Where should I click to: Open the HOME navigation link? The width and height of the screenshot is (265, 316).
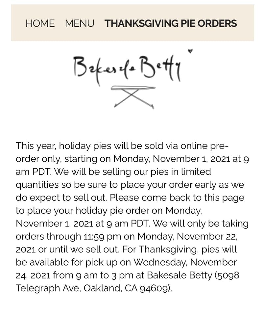pyautogui.click(x=40, y=23)
